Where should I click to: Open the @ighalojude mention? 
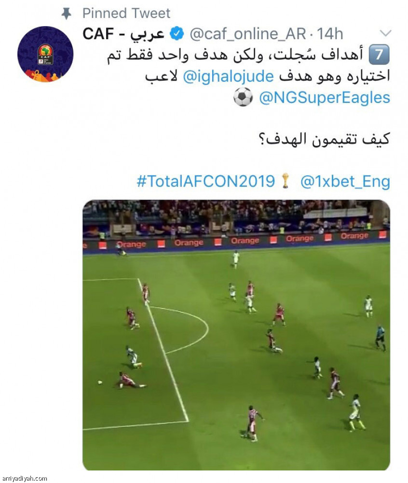coord(228,76)
